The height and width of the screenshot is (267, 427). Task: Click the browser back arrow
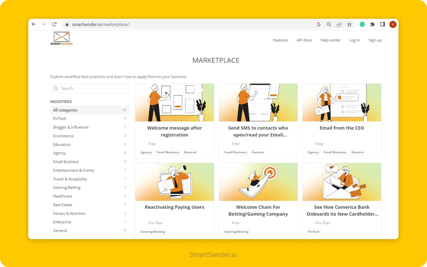point(34,24)
